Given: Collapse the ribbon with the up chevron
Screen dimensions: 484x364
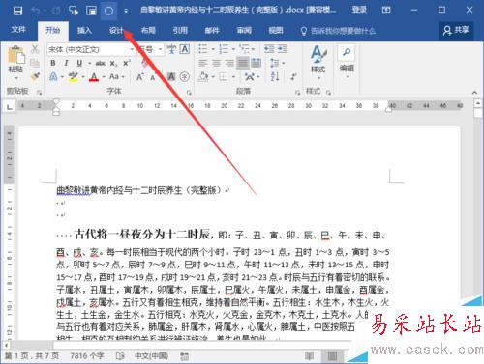Looking at the screenshot, I should click(x=474, y=93).
